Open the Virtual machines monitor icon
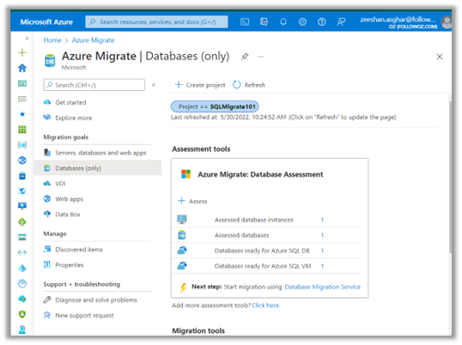The width and height of the screenshot is (462, 345). (22, 206)
